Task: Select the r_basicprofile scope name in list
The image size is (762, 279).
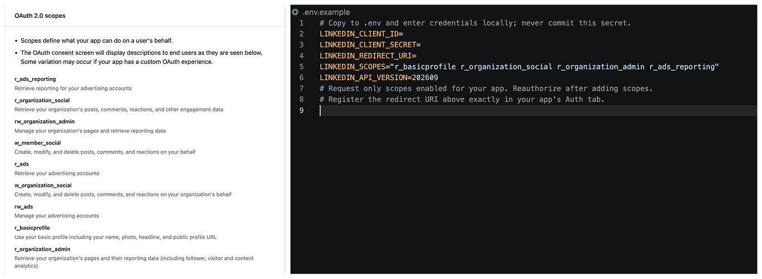Action: (32, 228)
